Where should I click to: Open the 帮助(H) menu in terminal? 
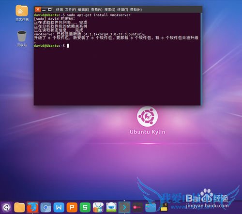coord(136,10)
